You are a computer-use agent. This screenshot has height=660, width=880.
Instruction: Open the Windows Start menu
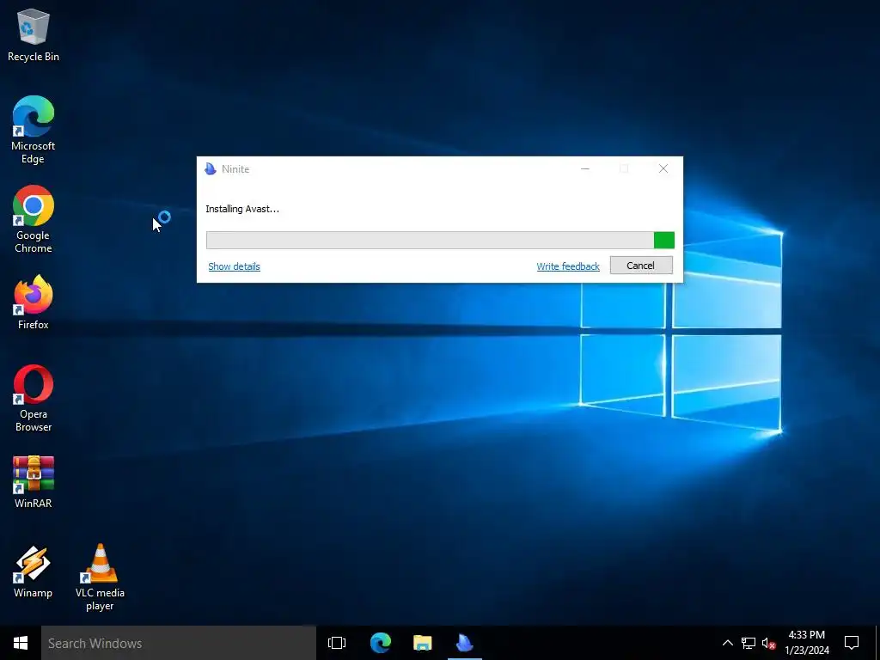tap(21, 643)
